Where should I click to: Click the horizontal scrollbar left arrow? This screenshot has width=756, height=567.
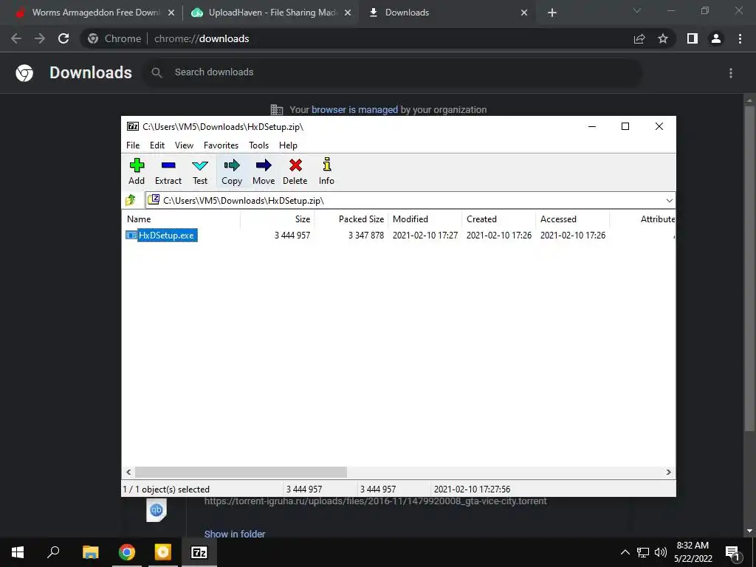click(128, 472)
